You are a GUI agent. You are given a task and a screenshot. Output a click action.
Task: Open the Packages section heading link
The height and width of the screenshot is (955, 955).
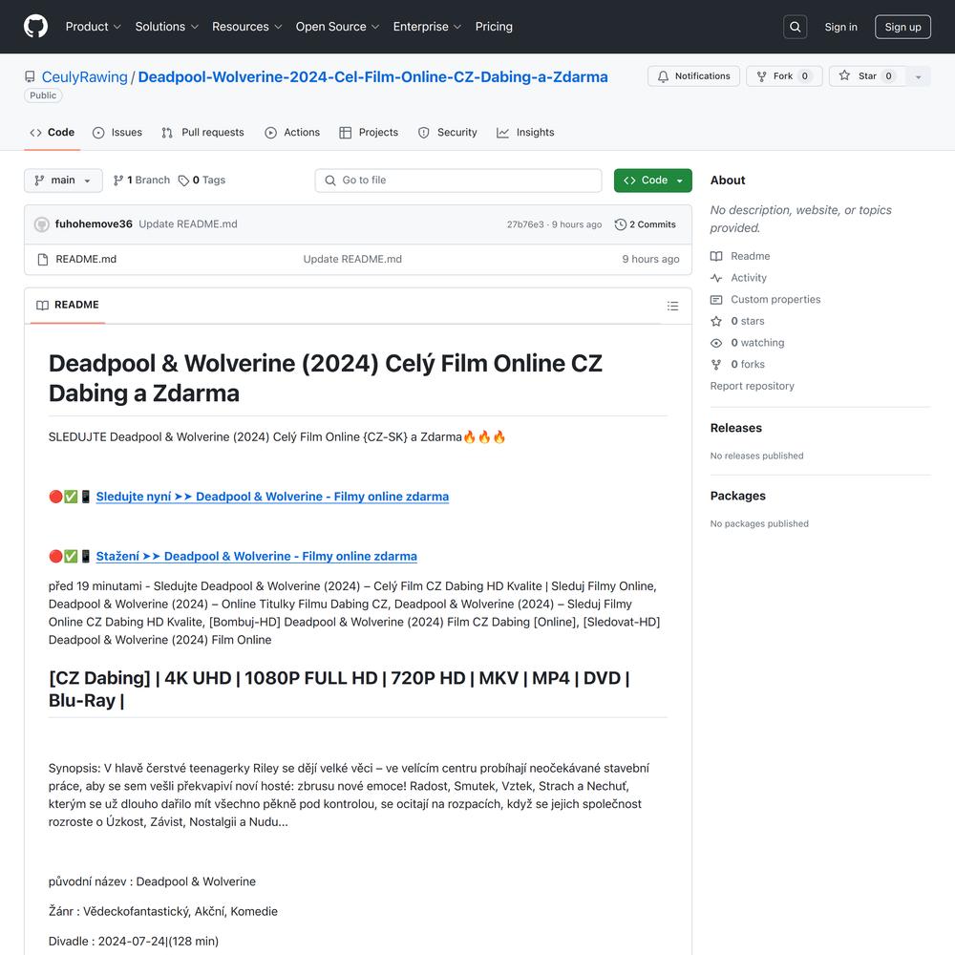737,496
